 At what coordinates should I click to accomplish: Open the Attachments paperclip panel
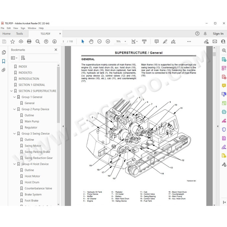click(x=4, y=70)
